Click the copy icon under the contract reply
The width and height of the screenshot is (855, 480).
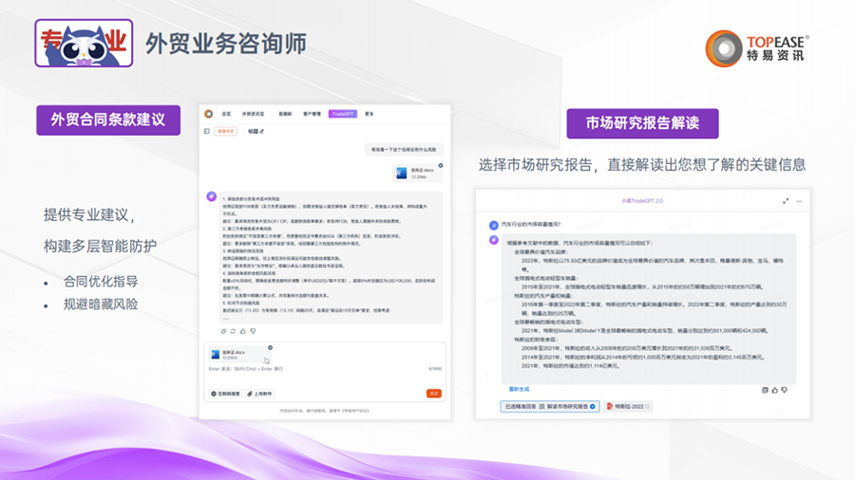pyautogui.click(x=224, y=331)
